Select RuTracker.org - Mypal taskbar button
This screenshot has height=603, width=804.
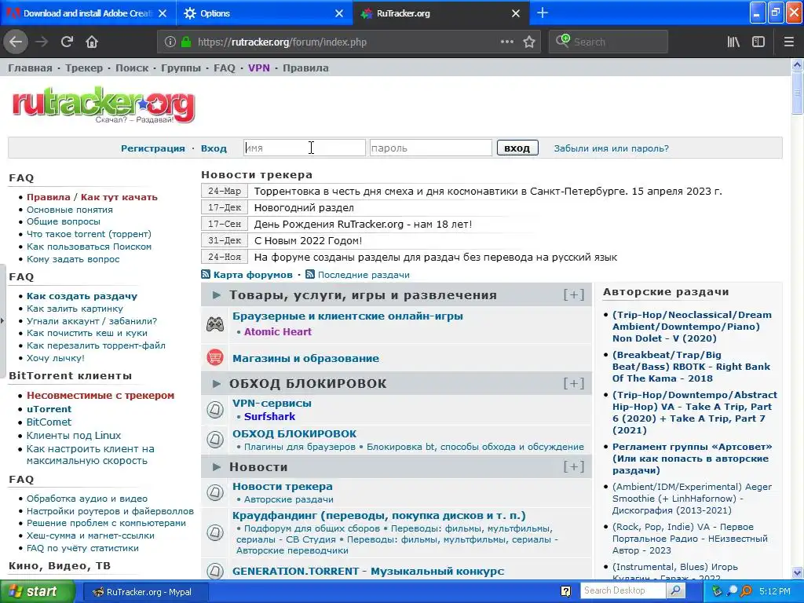144,592
